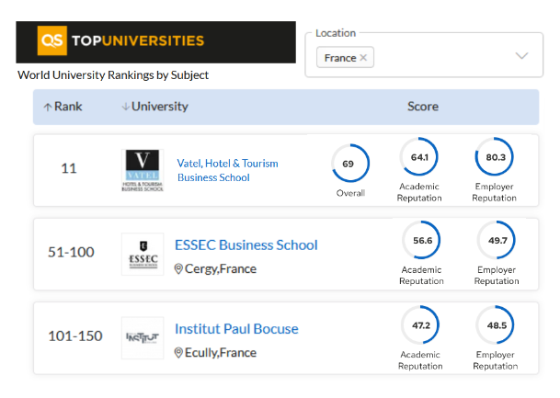This screenshot has width=560, height=398.
Task: Click the ESSEC logo image
Action: click(x=143, y=254)
